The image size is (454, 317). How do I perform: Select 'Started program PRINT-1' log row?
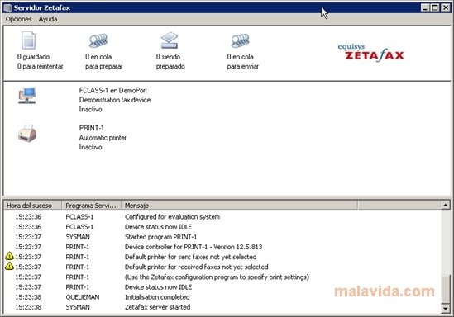pos(222,237)
